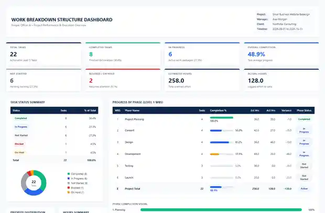Click the Status column header in Task Status Summary
This screenshot has width=325, height=213.
click(x=16, y=110)
